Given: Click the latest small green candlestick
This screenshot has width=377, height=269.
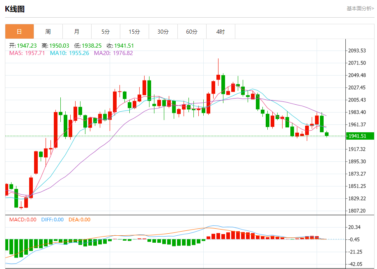Looking at the screenshot, I should tap(327, 134).
